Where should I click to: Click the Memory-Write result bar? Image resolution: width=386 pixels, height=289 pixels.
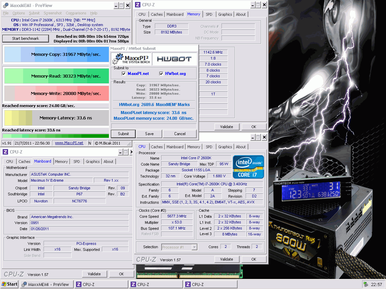pos(57,93)
